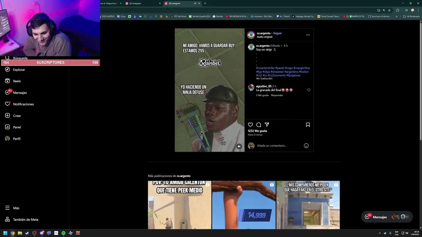The image size is (422, 237).
Task: Click the comment bubble icon
Action: 259,125
